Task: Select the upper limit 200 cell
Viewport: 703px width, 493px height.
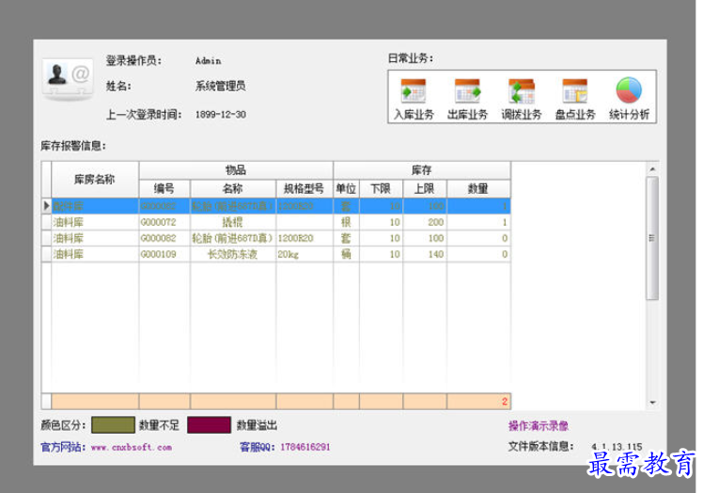Action: point(425,222)
